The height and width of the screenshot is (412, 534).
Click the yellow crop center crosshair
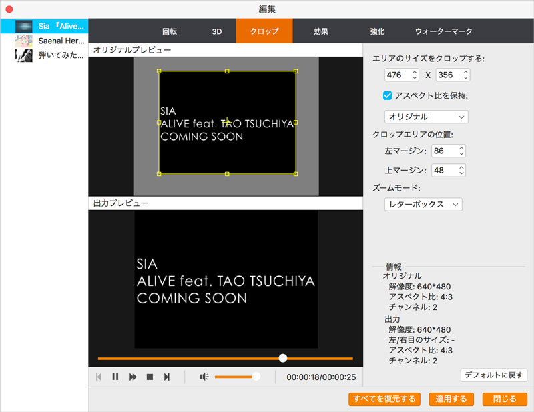click(227, 122)
